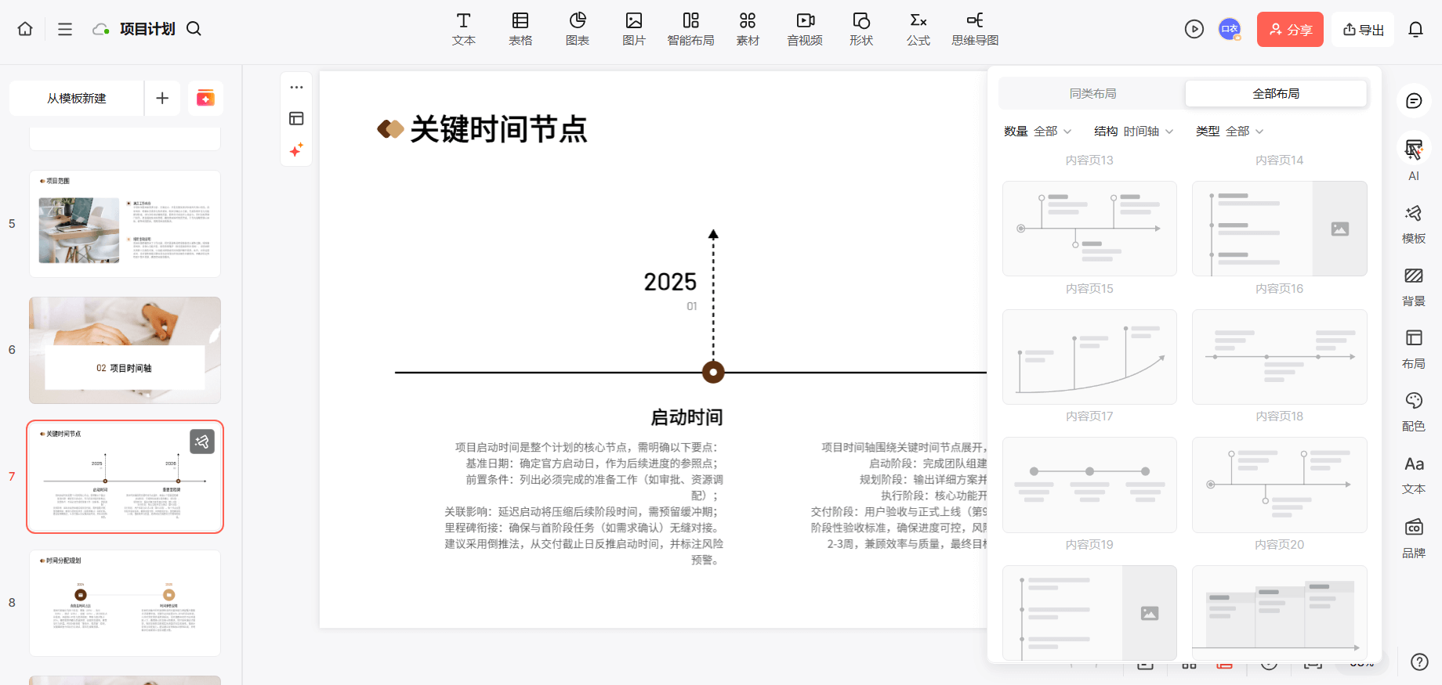Switch to the 同类布局 tab
Image resolution: width=1442 pixels, height=685 pixels.
(1092, 93)
